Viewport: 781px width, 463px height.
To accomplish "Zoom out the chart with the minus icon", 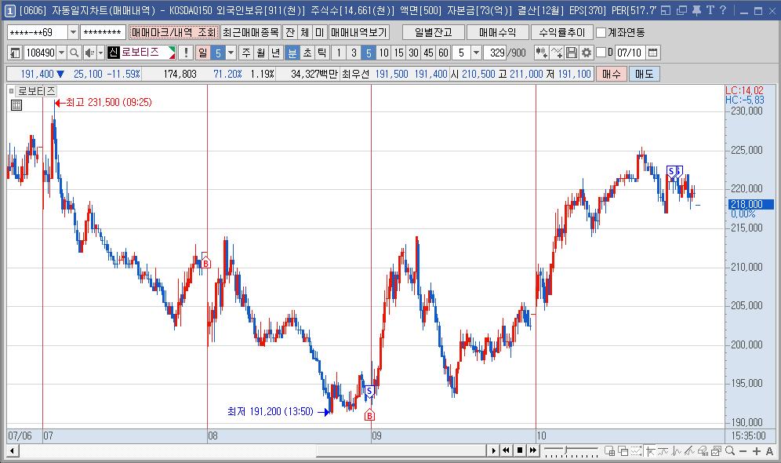I will (743, 451).
